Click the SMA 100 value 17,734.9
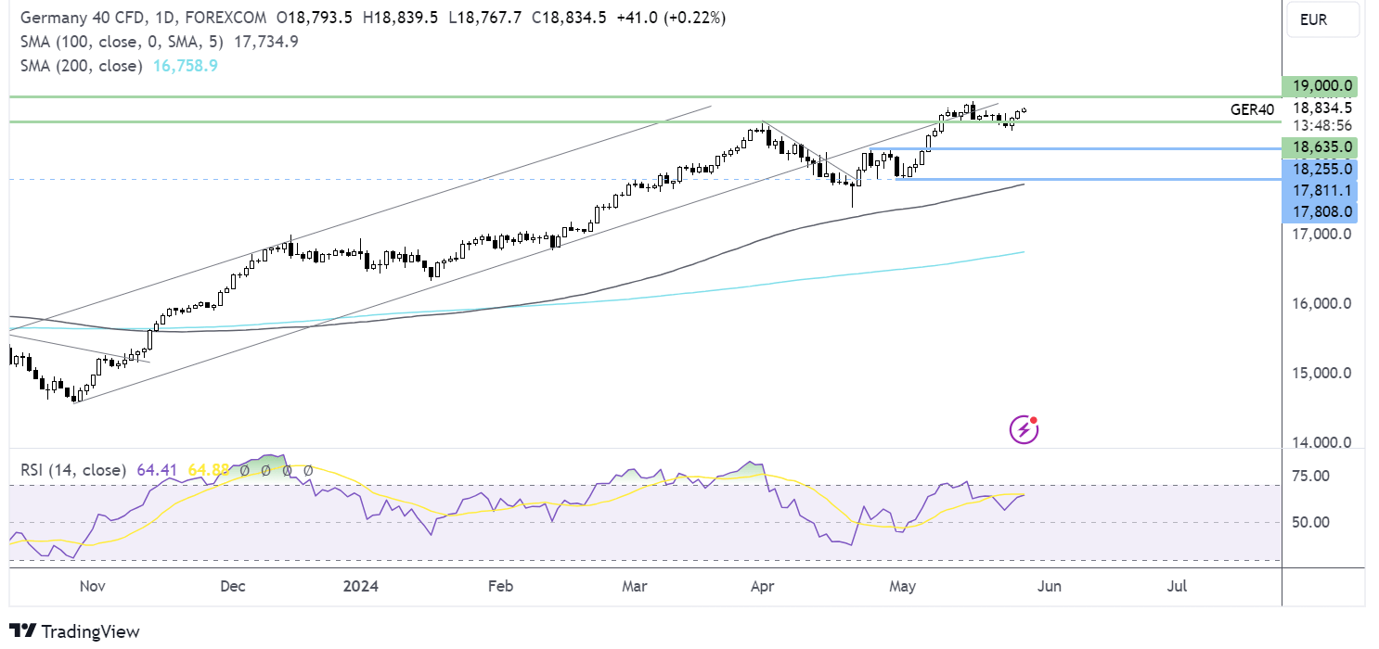The height and width of the screenshot is (649, 1379). coord(266,42)
